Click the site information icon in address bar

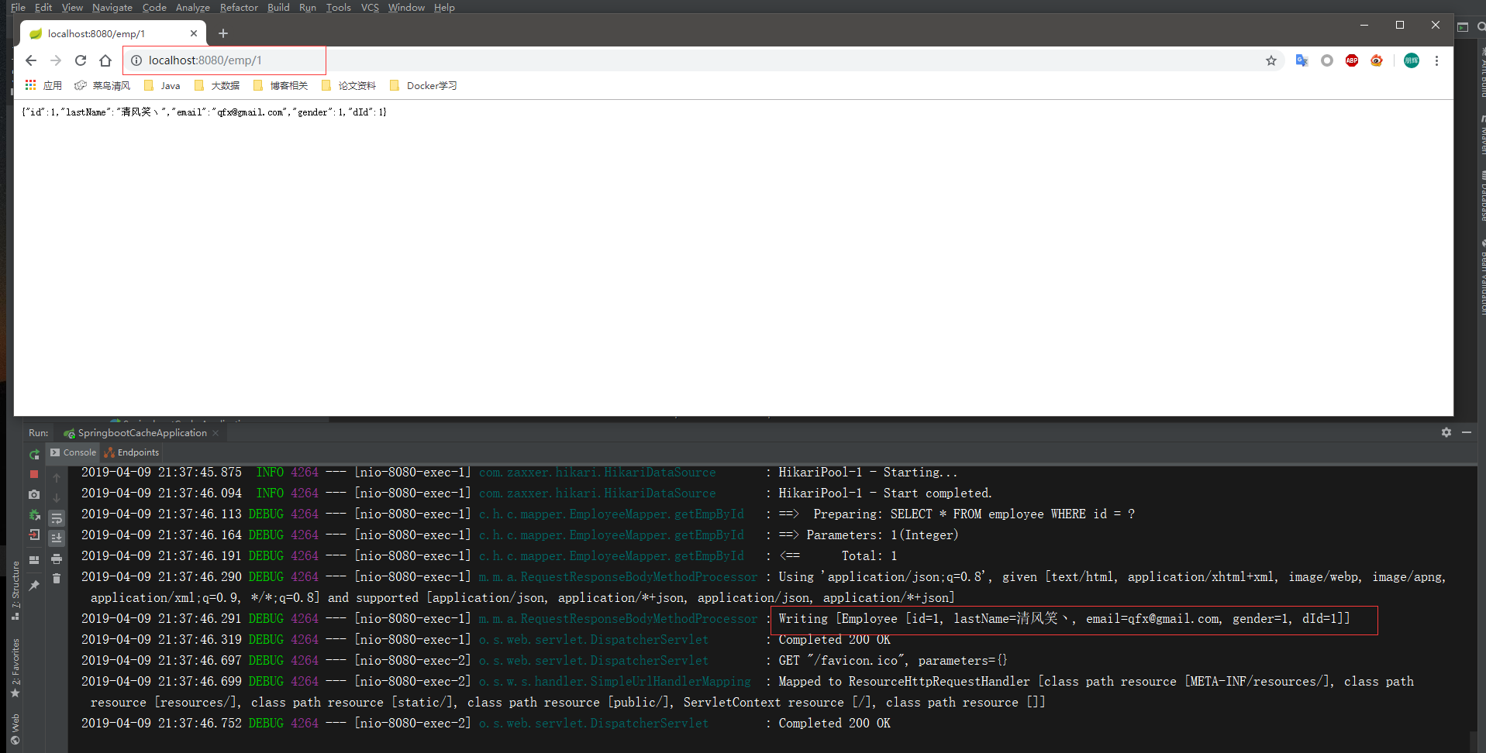click(x=136, y=60)
